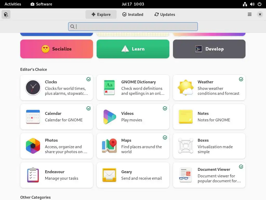Switch to the Explore tab

(101, 15)
